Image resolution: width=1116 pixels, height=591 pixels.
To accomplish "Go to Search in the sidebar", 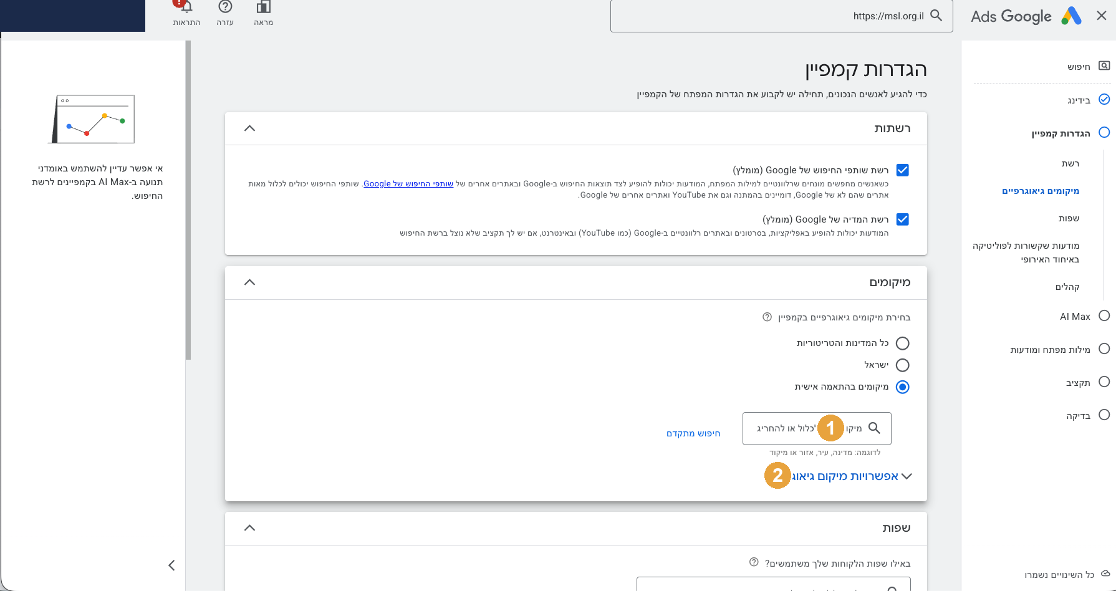I will [x=1079, y=67].
